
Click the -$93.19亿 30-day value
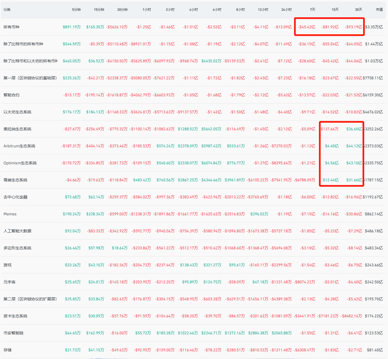point(353,27)
